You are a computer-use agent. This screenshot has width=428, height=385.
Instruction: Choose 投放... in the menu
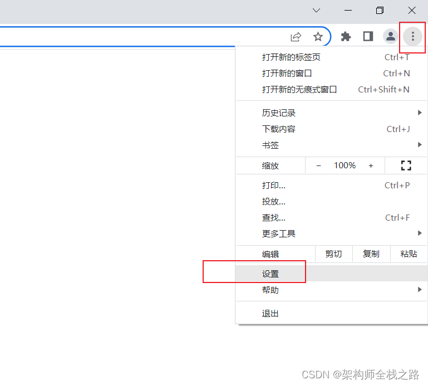(x=331, y=201)
